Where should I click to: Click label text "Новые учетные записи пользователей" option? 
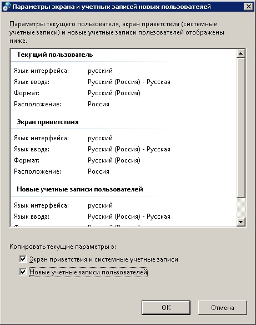point(88,272)
